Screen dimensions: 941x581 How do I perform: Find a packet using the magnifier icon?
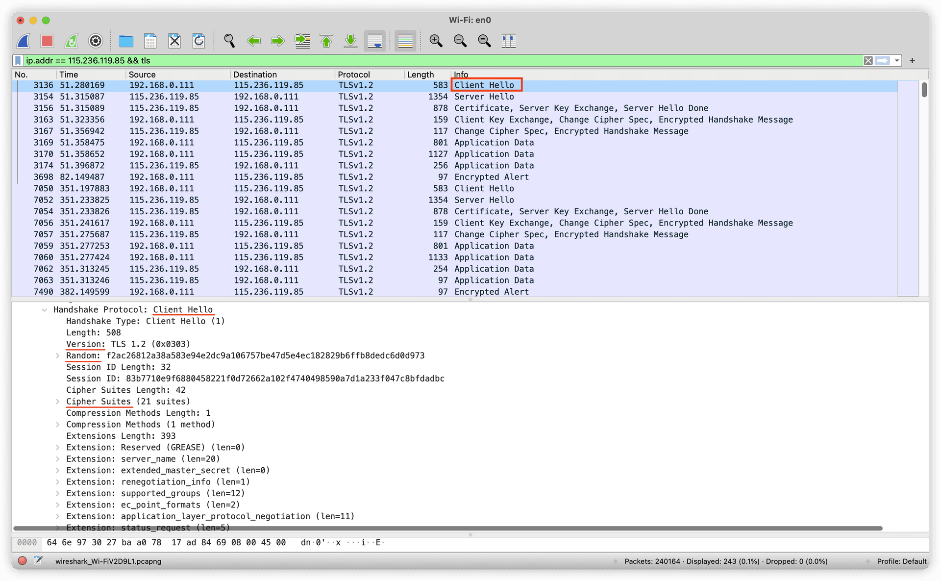click(x=229, y=41)
